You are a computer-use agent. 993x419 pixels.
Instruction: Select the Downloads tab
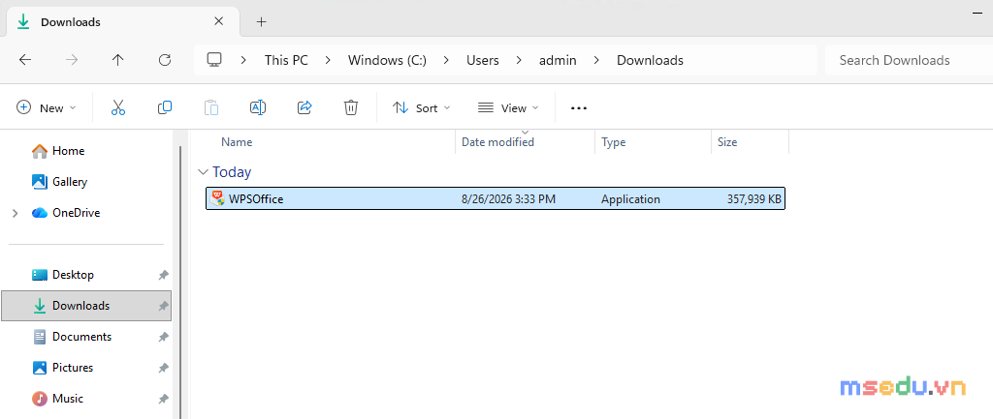122,22
